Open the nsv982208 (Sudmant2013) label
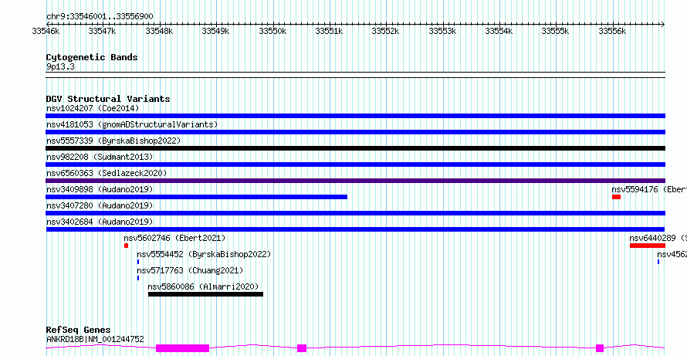Image resolution: width=687 pixels, height=356 pixels. coord(100,157)
